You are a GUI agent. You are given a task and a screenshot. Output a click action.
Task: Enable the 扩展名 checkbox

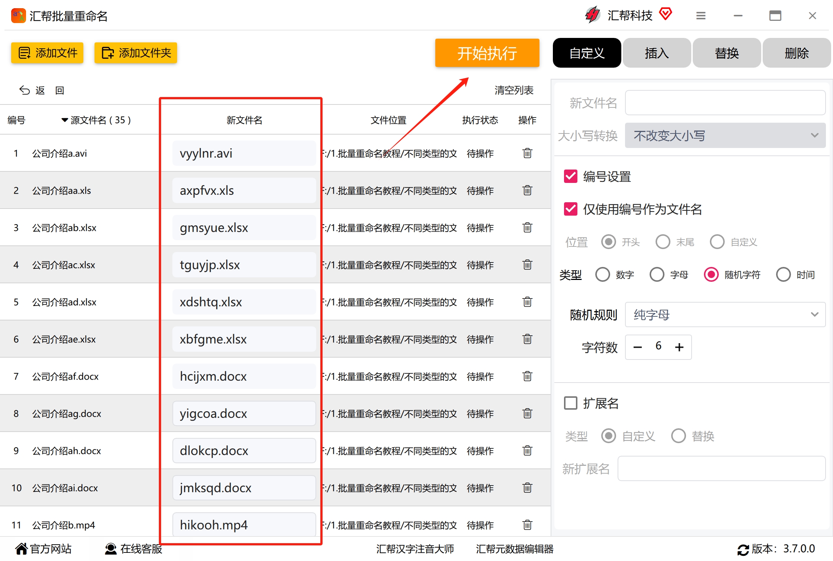[x=571, y=403]
